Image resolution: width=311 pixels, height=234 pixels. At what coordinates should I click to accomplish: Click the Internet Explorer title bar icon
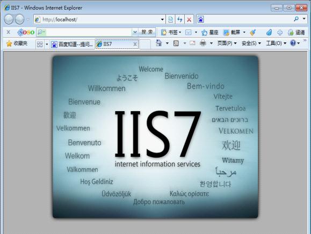(x=7, y=8)
